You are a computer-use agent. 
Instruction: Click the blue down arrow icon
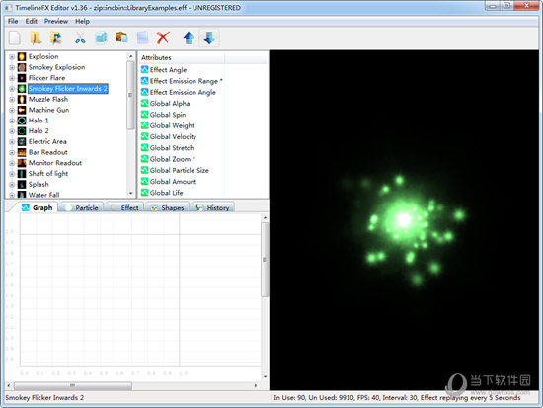209,38
